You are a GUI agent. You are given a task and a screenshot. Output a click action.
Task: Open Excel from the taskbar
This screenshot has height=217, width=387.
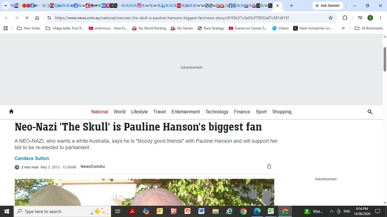pyautogui.click(x=271, y=211)
